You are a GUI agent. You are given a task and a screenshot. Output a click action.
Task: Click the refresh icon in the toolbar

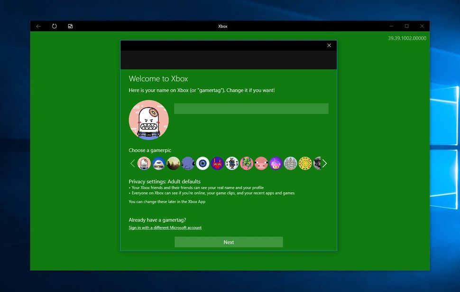(x=54, y=26)
